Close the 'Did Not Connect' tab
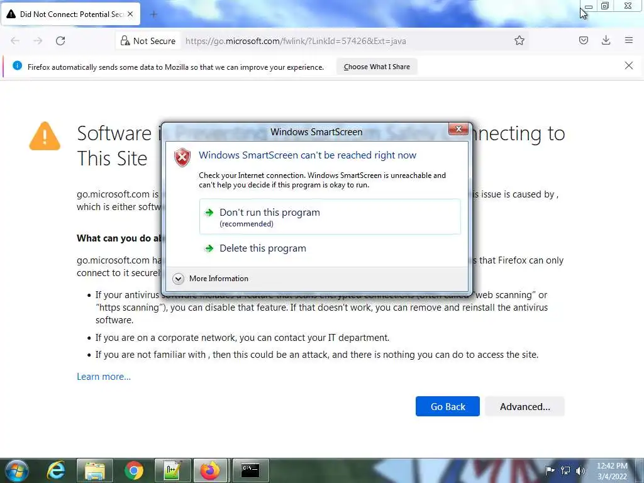 tap(130, 14)
